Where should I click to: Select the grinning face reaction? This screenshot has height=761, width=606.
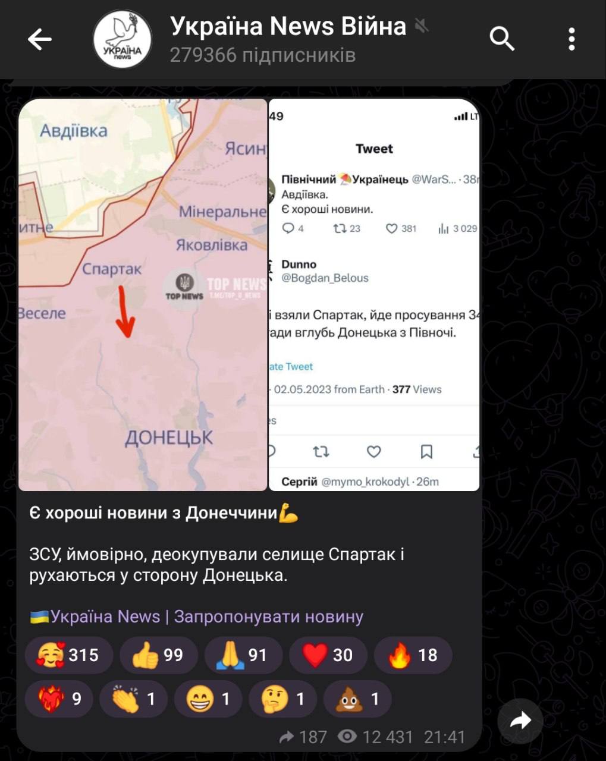pos(208,699)
